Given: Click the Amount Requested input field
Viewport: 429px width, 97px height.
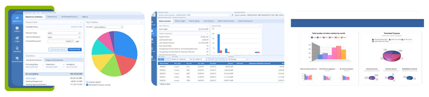Looking at the screenshot, I should coord(61,41).
